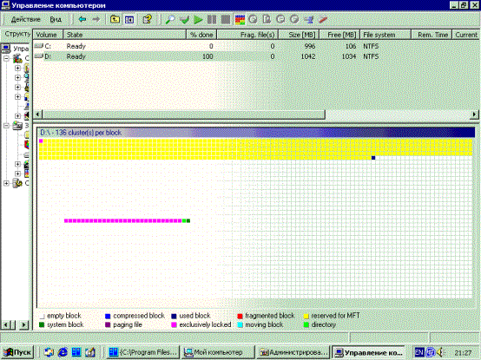Click the Rem. Time column header
The height and width of the screenshot is (360, 481).
coord(432,35)
